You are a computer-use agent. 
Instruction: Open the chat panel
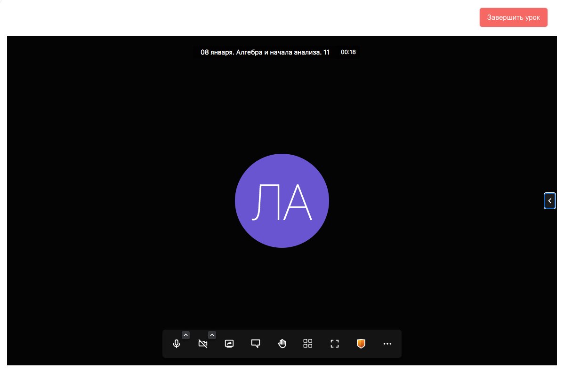tap(255, 344)
